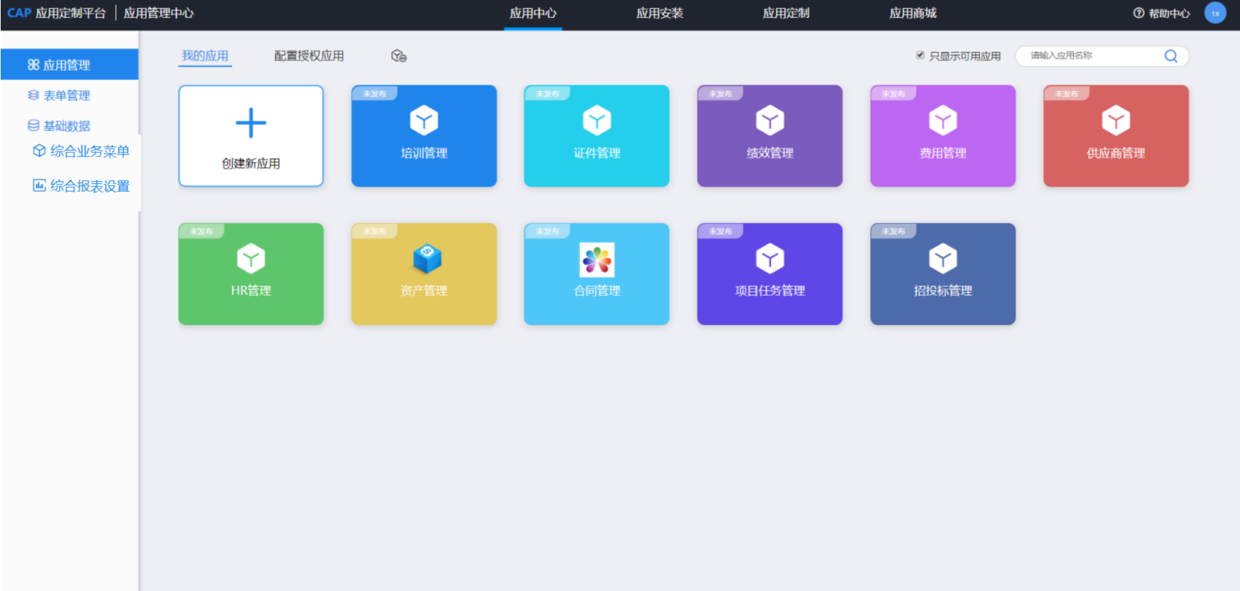Click the cube icon on 招投标管理
Viewport: 1240px width, 591px height.
pyautogui.click(x=943, y=259)
